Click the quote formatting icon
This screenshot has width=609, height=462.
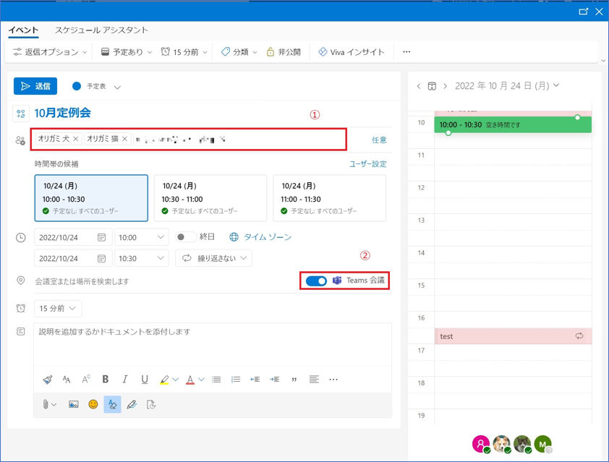pos(294,380)
